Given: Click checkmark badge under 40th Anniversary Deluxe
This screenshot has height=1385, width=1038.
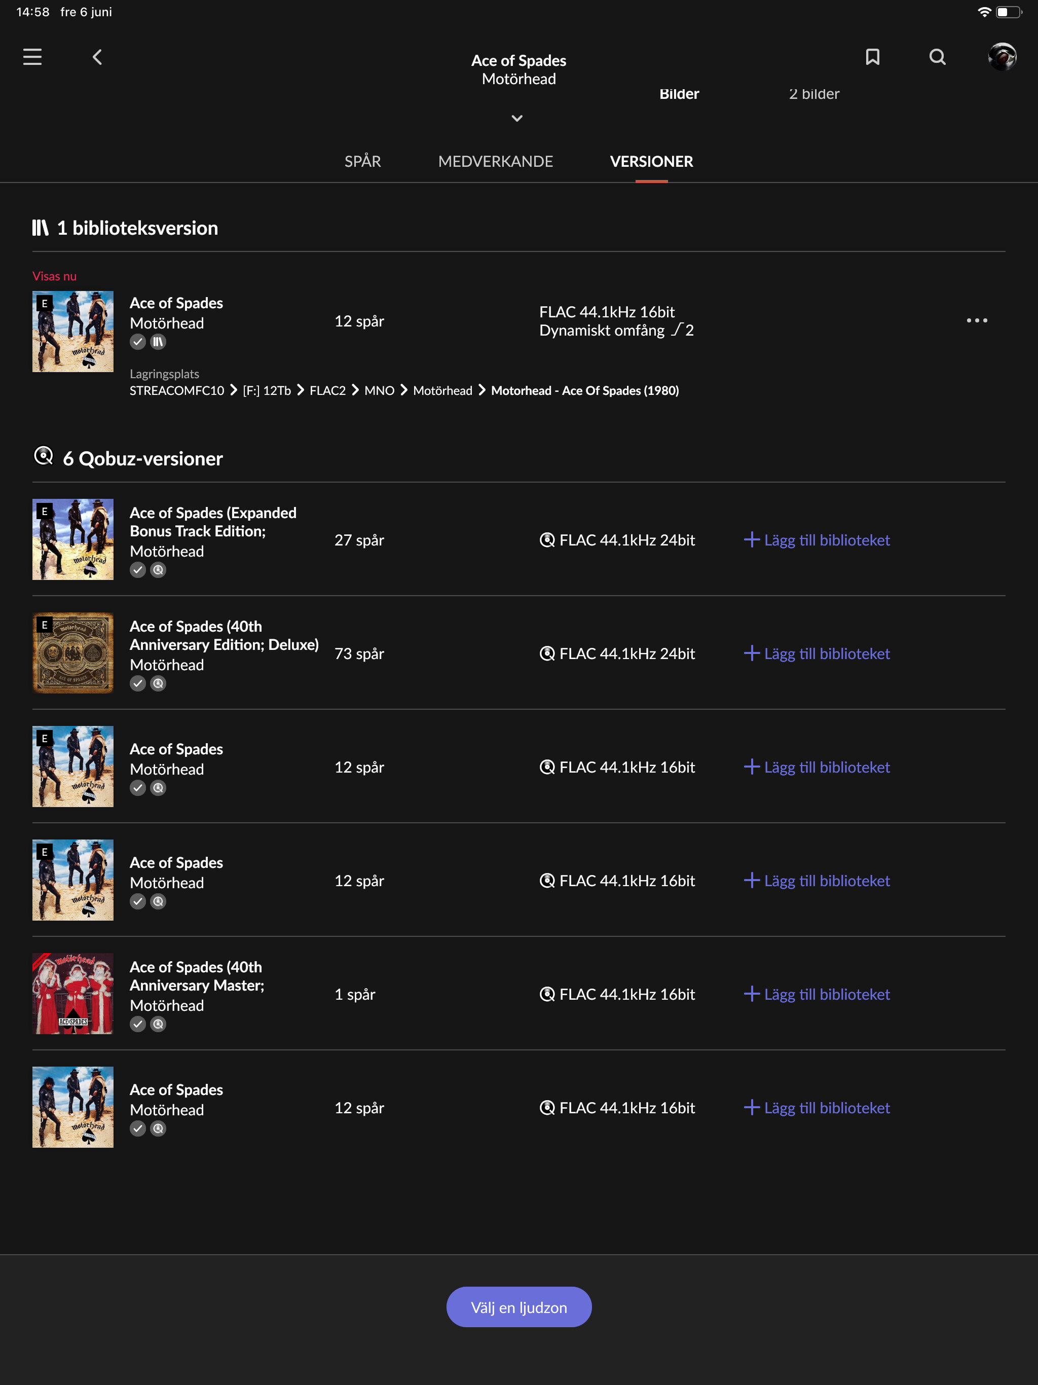Looking at the screenshot, I should (138, 684).
